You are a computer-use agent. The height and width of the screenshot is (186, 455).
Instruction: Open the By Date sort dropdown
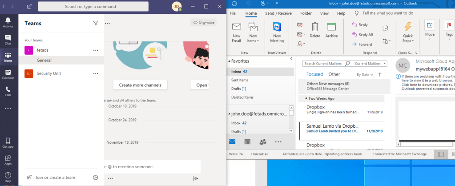pyautogui.click(x=365, y=75)
